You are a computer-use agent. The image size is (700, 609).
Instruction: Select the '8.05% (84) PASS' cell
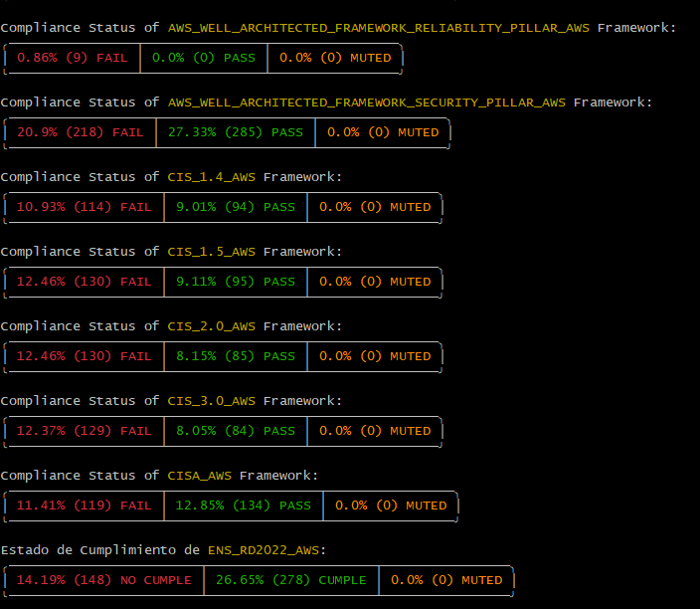pos(236,431)
